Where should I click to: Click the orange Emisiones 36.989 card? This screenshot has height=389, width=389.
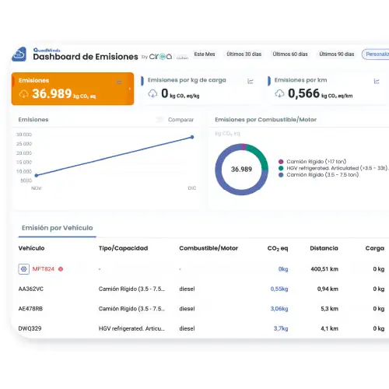(72, 89)
